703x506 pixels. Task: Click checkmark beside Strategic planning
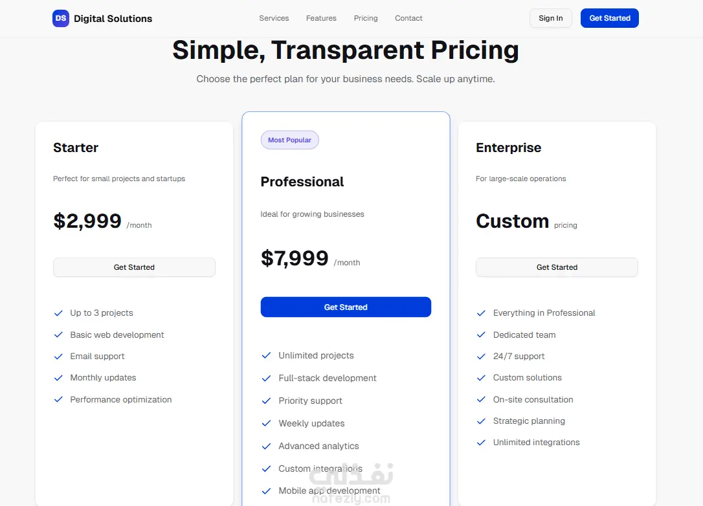coord(481,421)
